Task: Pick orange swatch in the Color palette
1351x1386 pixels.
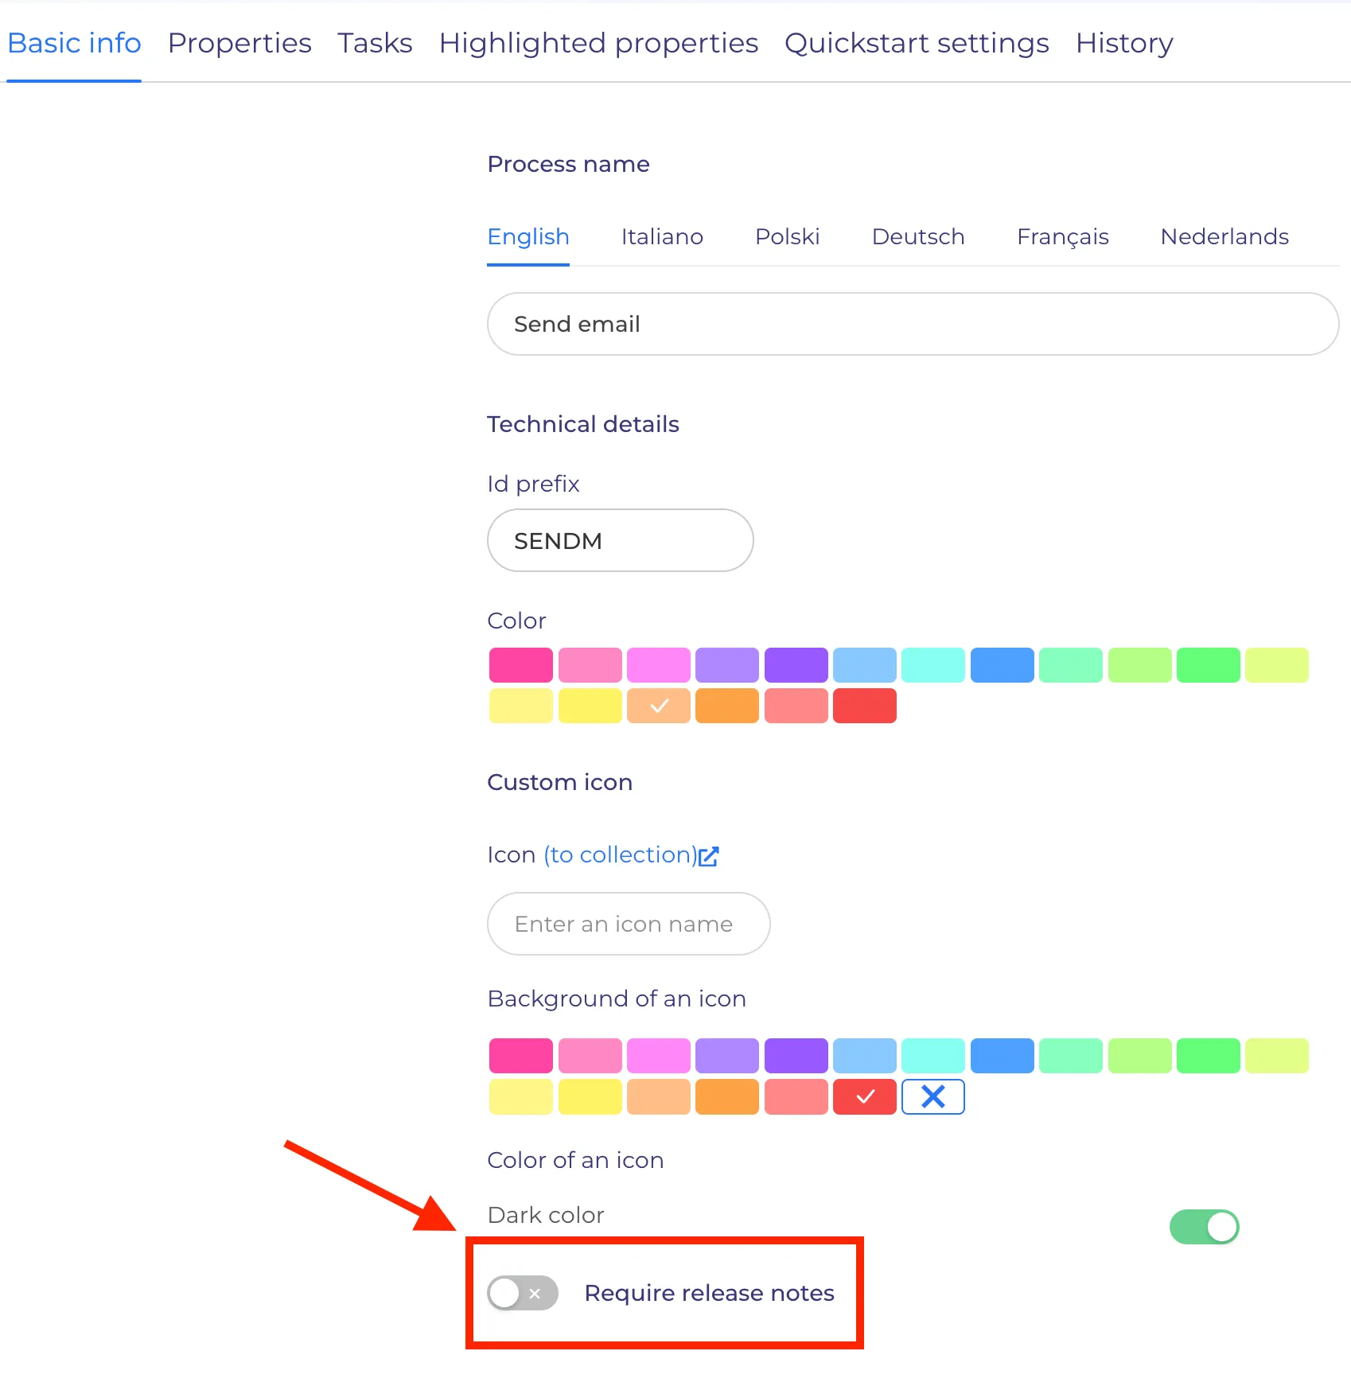Action: point(727,706)
